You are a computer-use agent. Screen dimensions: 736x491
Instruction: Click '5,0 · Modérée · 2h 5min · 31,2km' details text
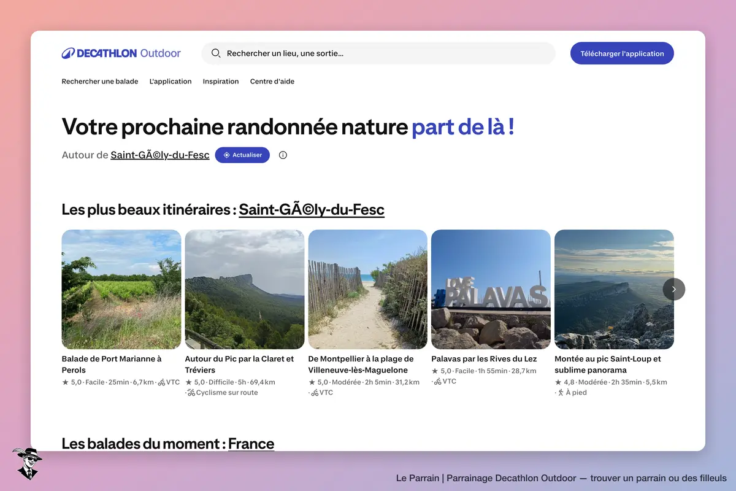click(x=368, y=382)
